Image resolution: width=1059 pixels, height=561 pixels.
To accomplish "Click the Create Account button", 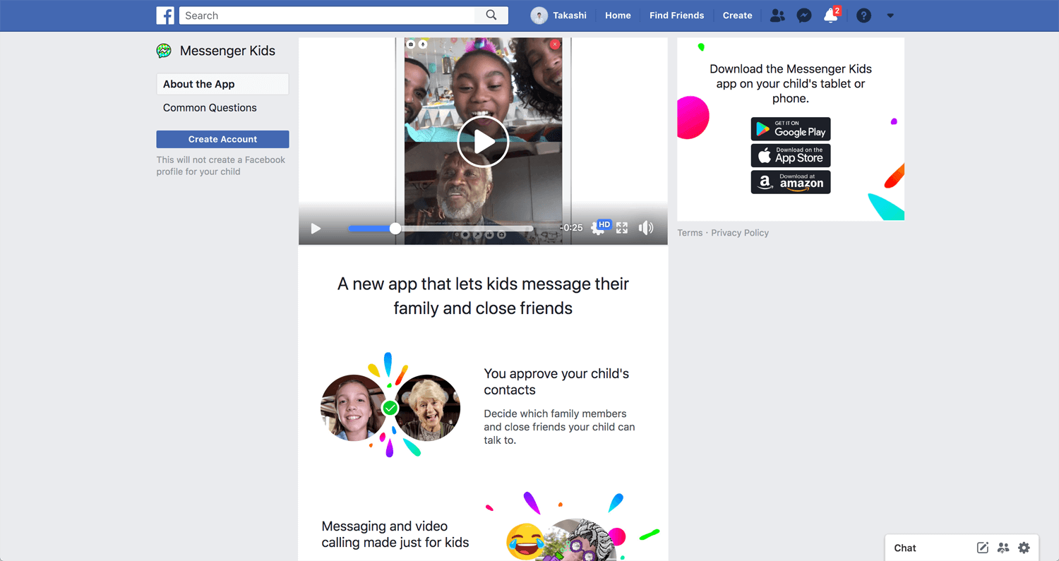I will click(x=222, y=139).
